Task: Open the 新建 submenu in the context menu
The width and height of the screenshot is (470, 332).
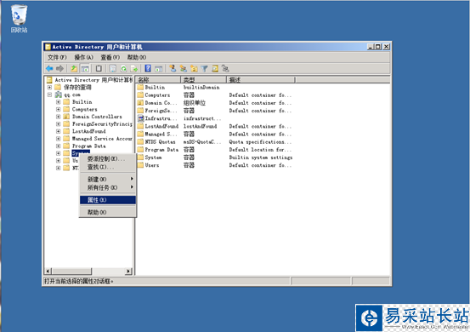Action: tap(108, 180)
